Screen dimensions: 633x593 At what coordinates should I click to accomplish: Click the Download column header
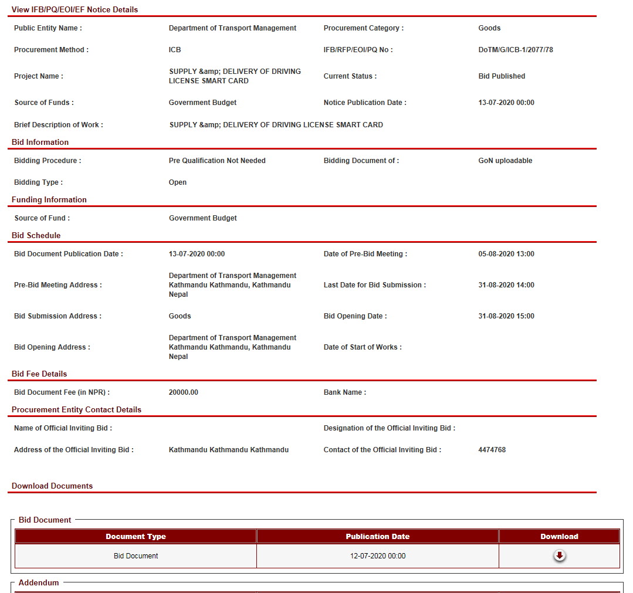pos(559,536)
